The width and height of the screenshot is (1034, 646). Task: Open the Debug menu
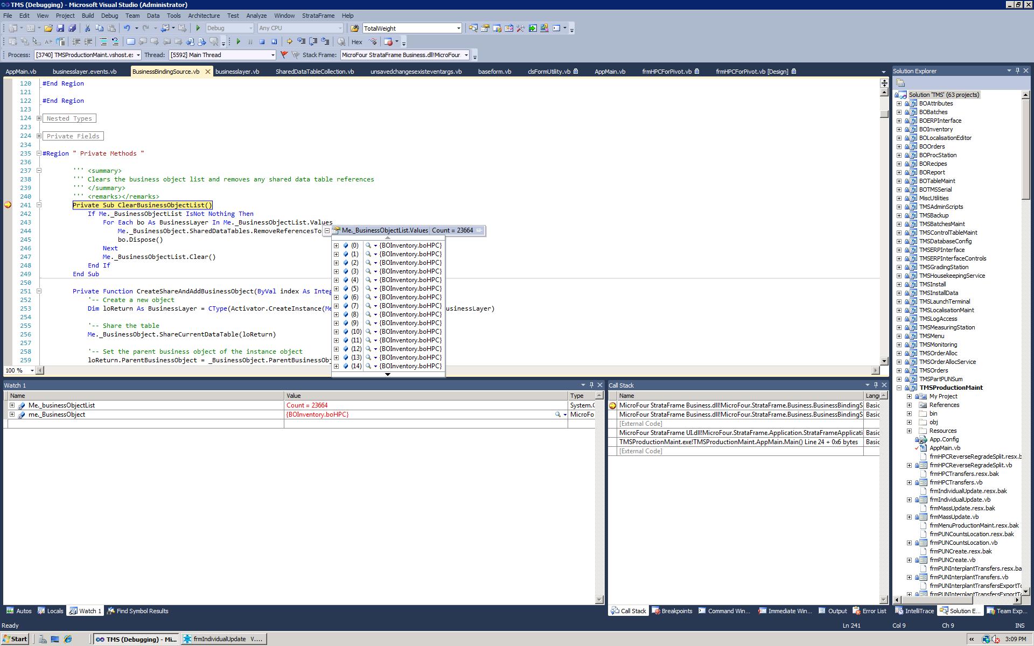coord(109,16)
